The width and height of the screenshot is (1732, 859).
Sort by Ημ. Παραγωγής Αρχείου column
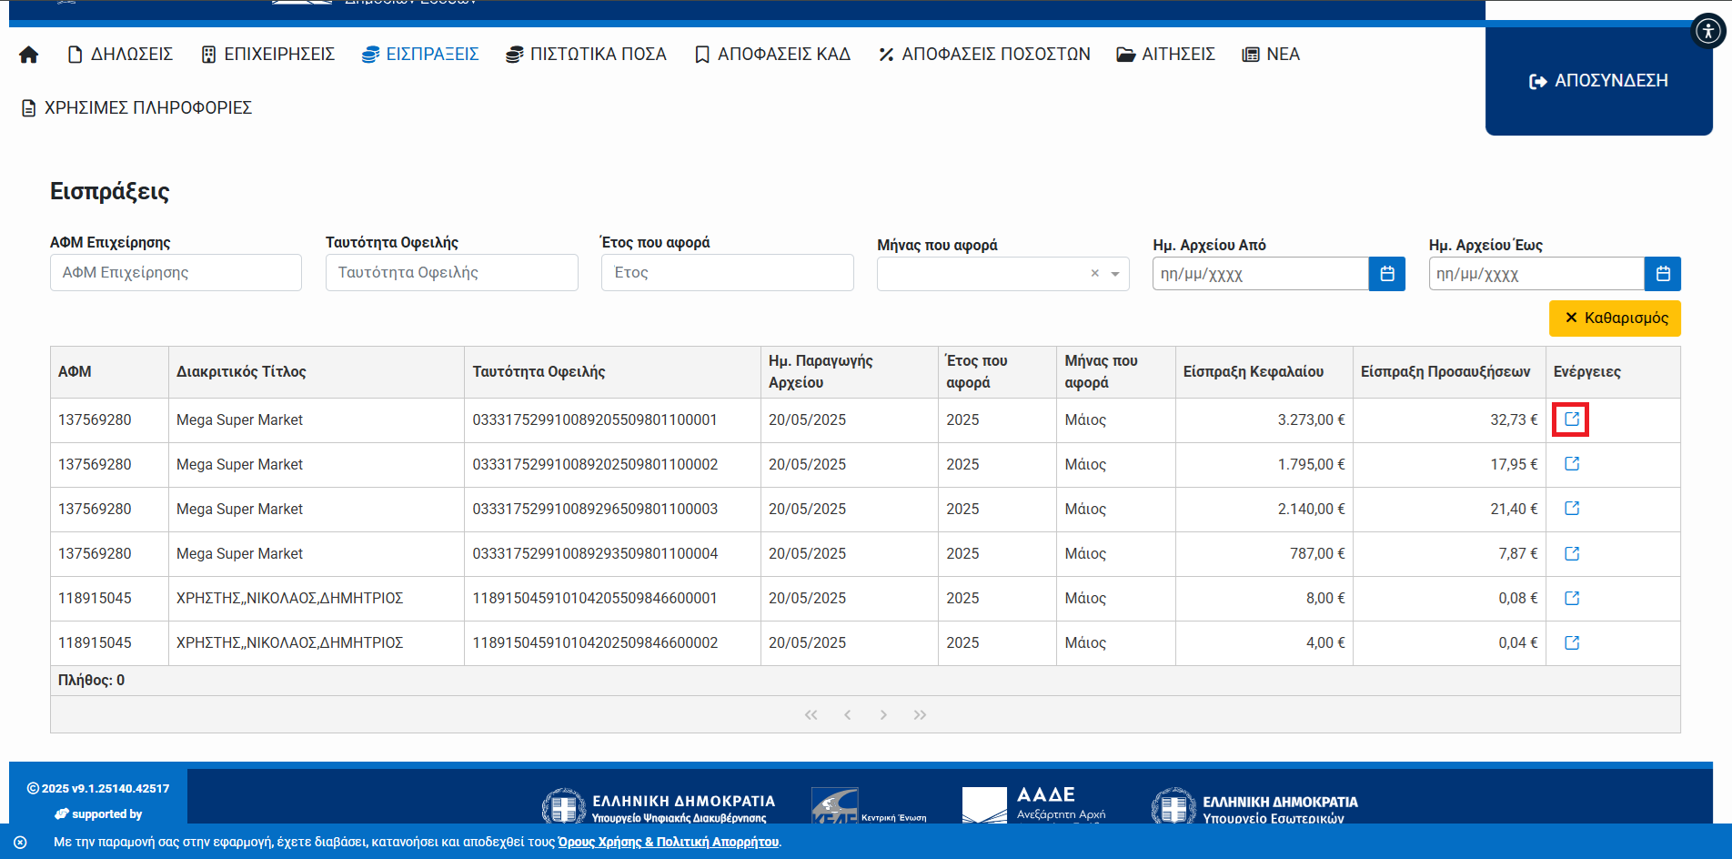(x=850, y=372)
